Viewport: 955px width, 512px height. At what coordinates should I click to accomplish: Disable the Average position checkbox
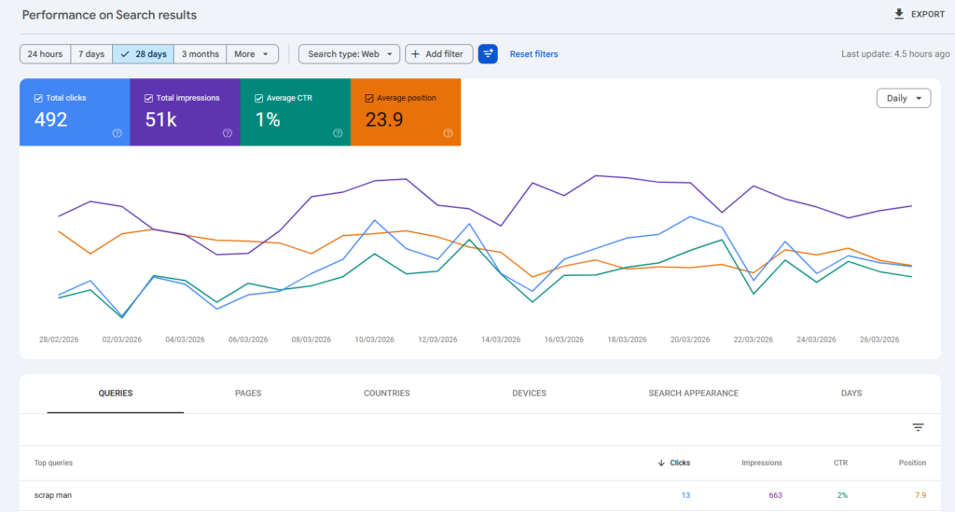pyautogui.click(x=369, y=98)
